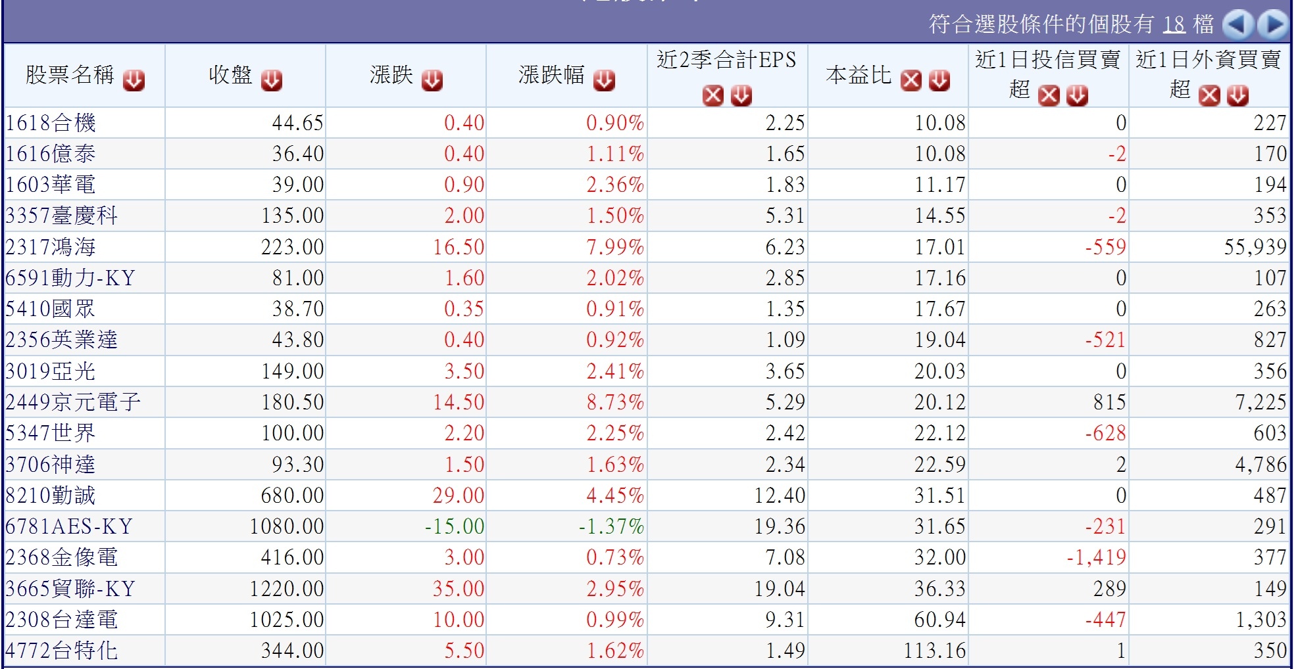This screenshot has height=669, width=1294.
Task: Select 億泰 foreign net buy 170
Action: [1270, 154]
